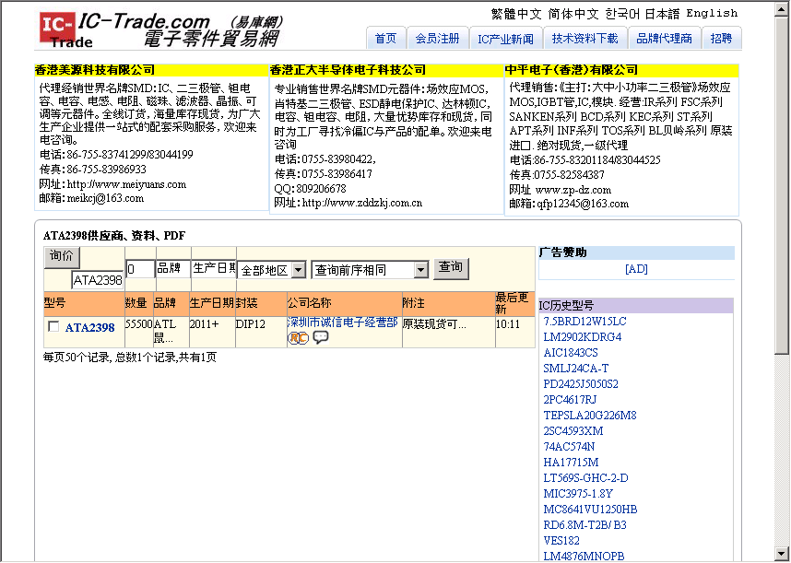
Task: Click the [AD] advertisement link
Action: pyautogui.click(x=638, y=269)
